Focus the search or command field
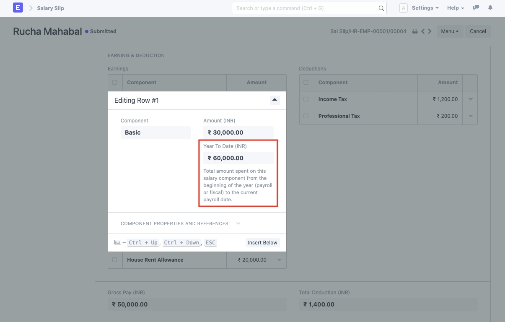This screenshot has height=322, width=505. click(x=306, y=8)
